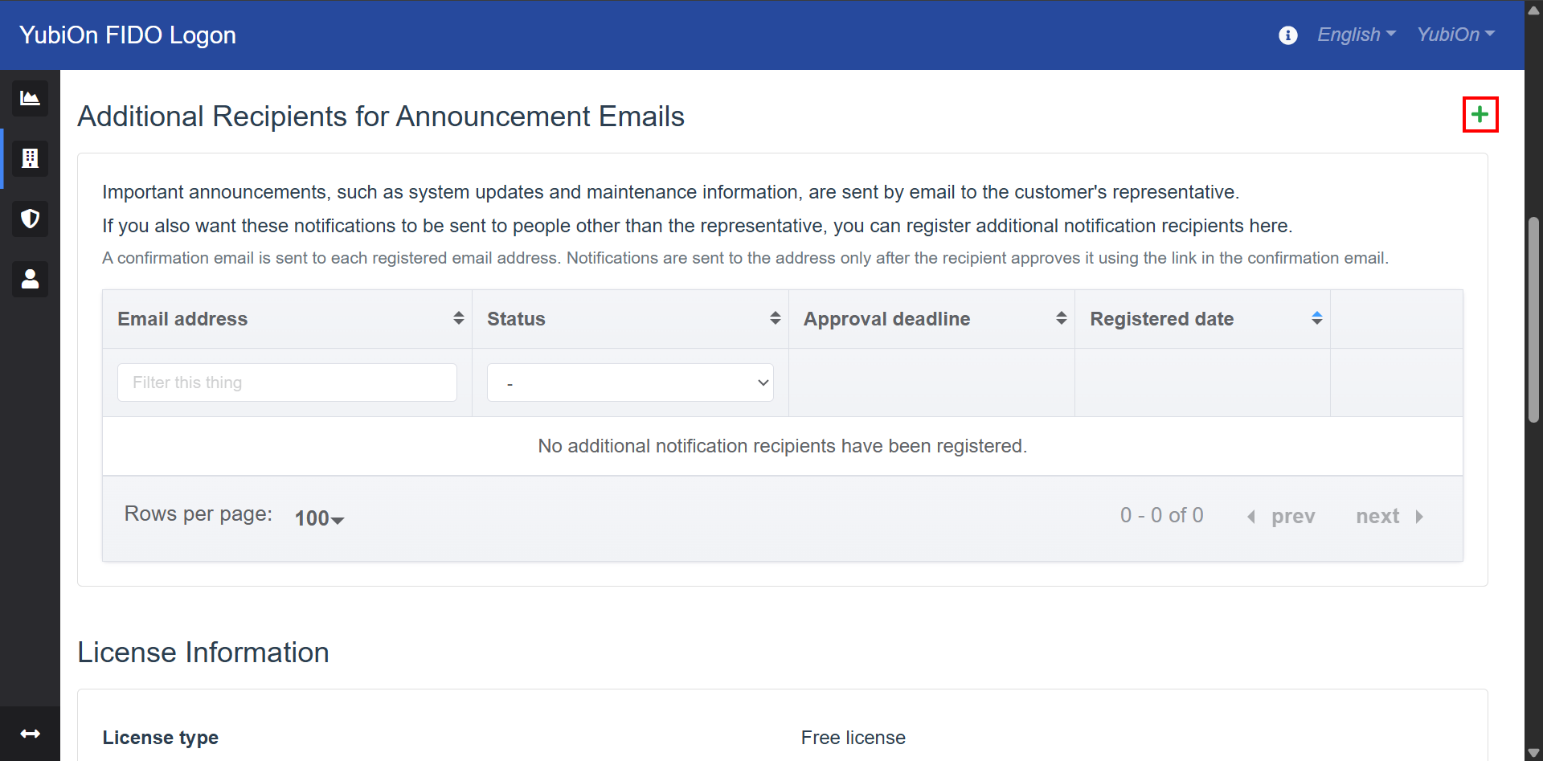1543x761 pixels.
Task: Click the '0 - 0 of 0' page count
Action: click(x=1161, y=515)
